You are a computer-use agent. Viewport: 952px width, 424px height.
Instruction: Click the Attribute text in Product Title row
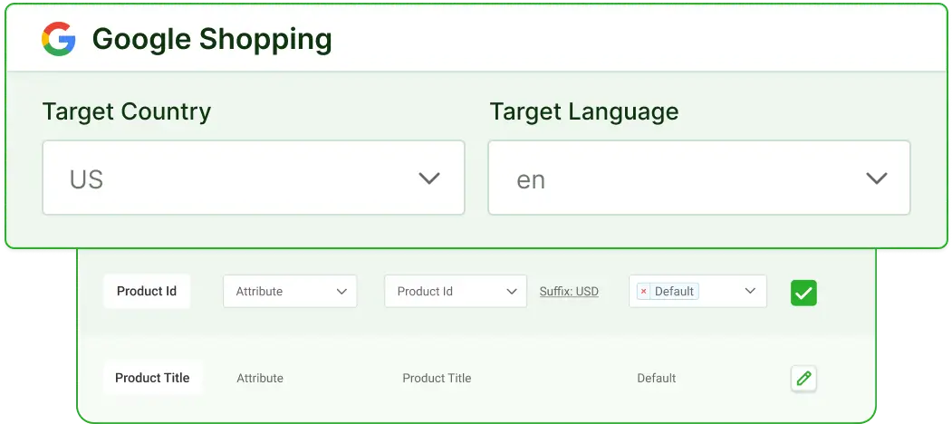[x=260, y=378]
